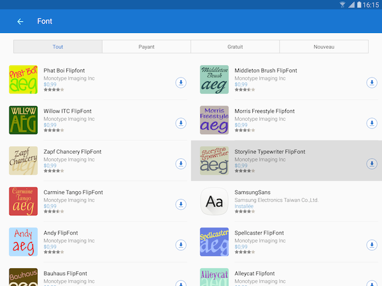Click the Willow ITC star rating
This screenshot has height=286, width=382.
point(54,130)
